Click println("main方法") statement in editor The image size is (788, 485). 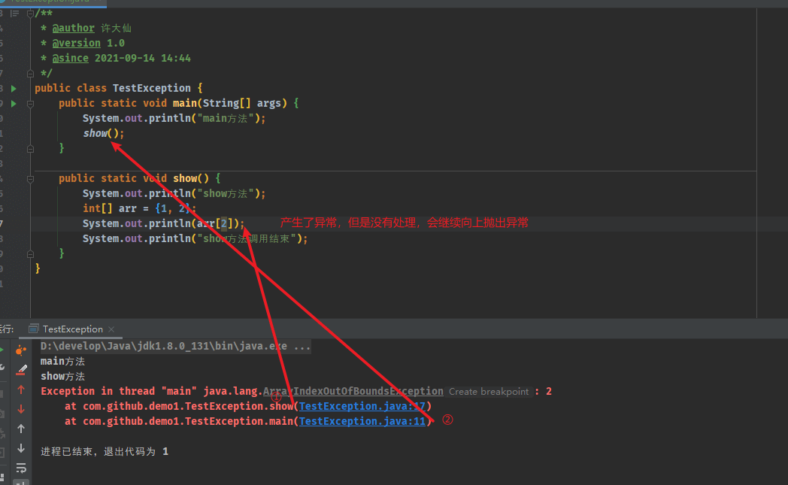click(174, 118)
